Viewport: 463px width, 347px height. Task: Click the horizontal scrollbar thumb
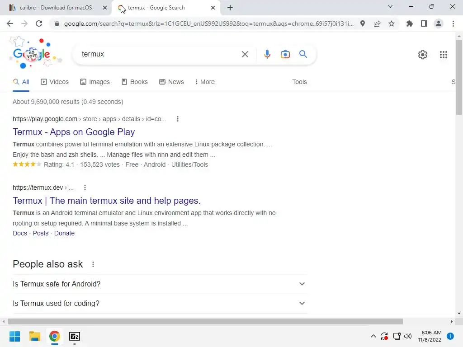coord(205,321)
